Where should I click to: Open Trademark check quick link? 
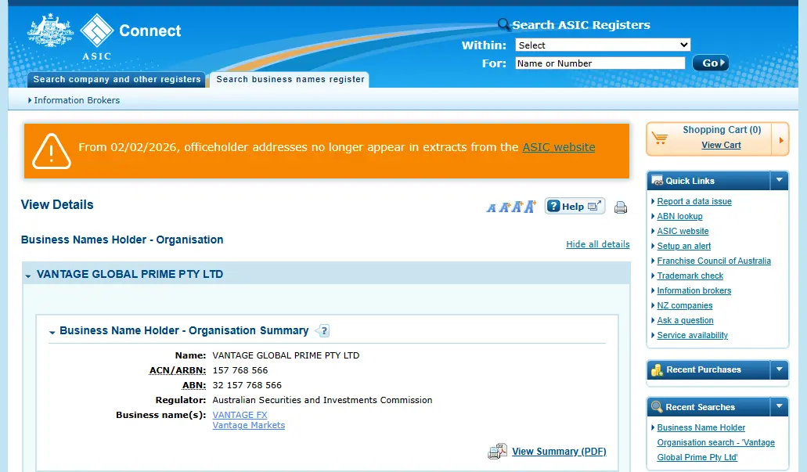point(690,276)
